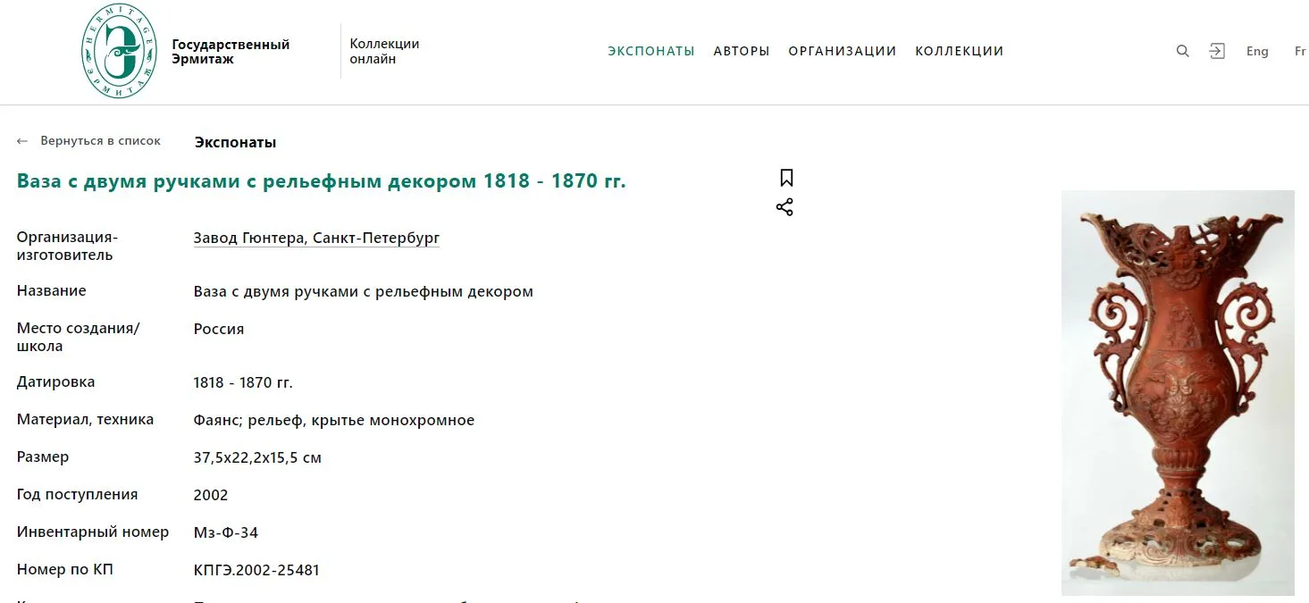Switch language to Eng
The image size is (1309, 603).
1257,51
